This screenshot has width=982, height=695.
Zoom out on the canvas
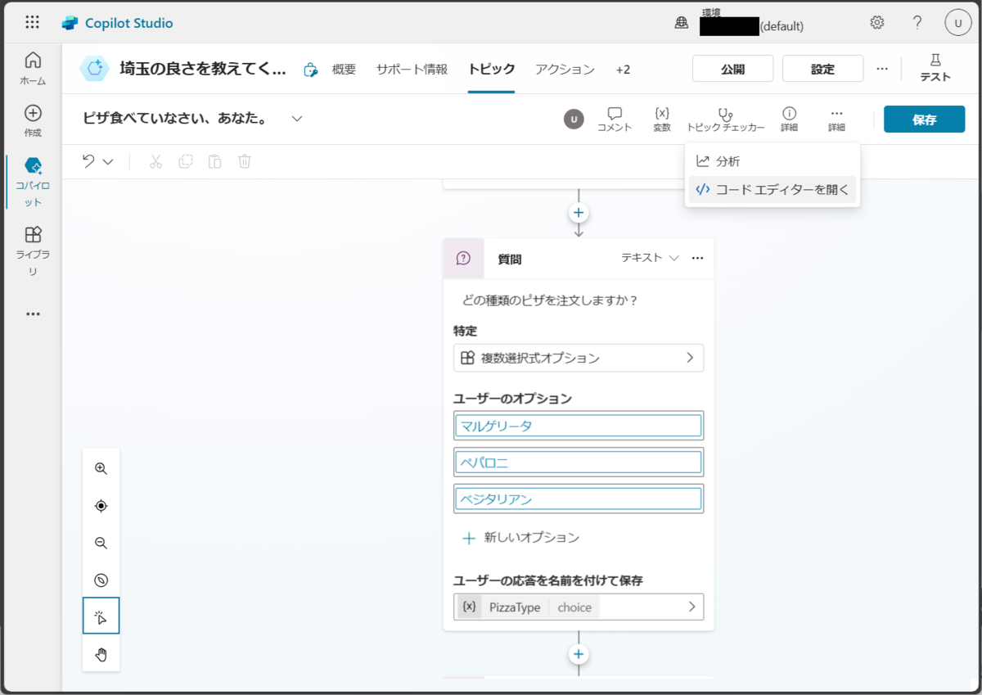[101, 544]
